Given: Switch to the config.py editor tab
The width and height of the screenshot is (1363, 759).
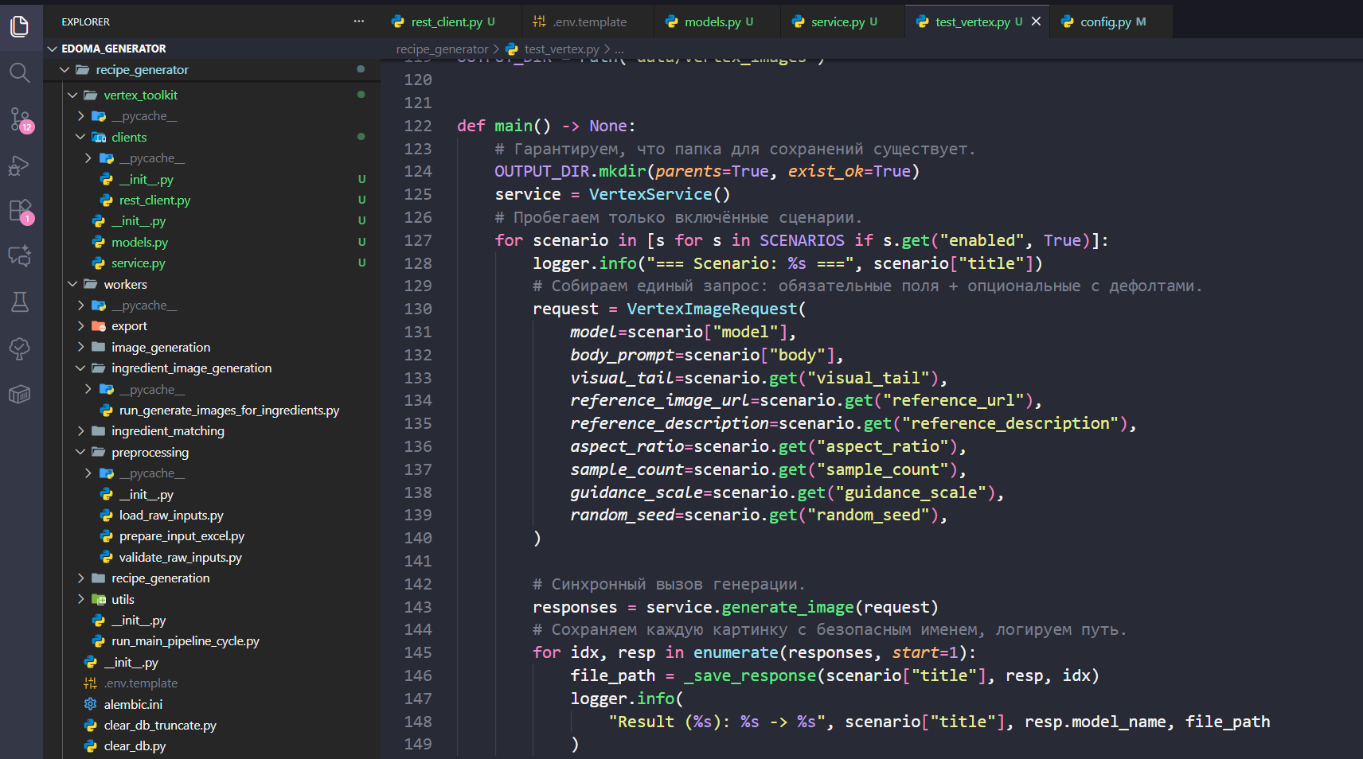Looking at the screenshot, I should tap(1112, 21).
